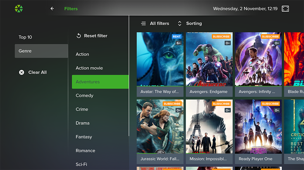The width and height of the screenshot is (304, 170).
Task: Select the Genre filter category
Action: tap(41, 51)
